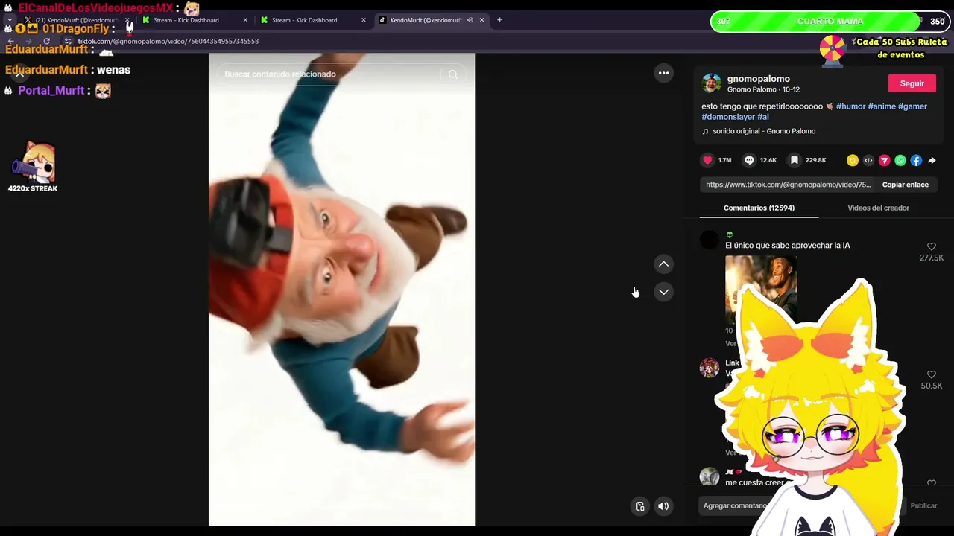Repost using the yellow repost icon
Image resolution: width=954 pixels, height=536 pixels.
tap(853, 160)
